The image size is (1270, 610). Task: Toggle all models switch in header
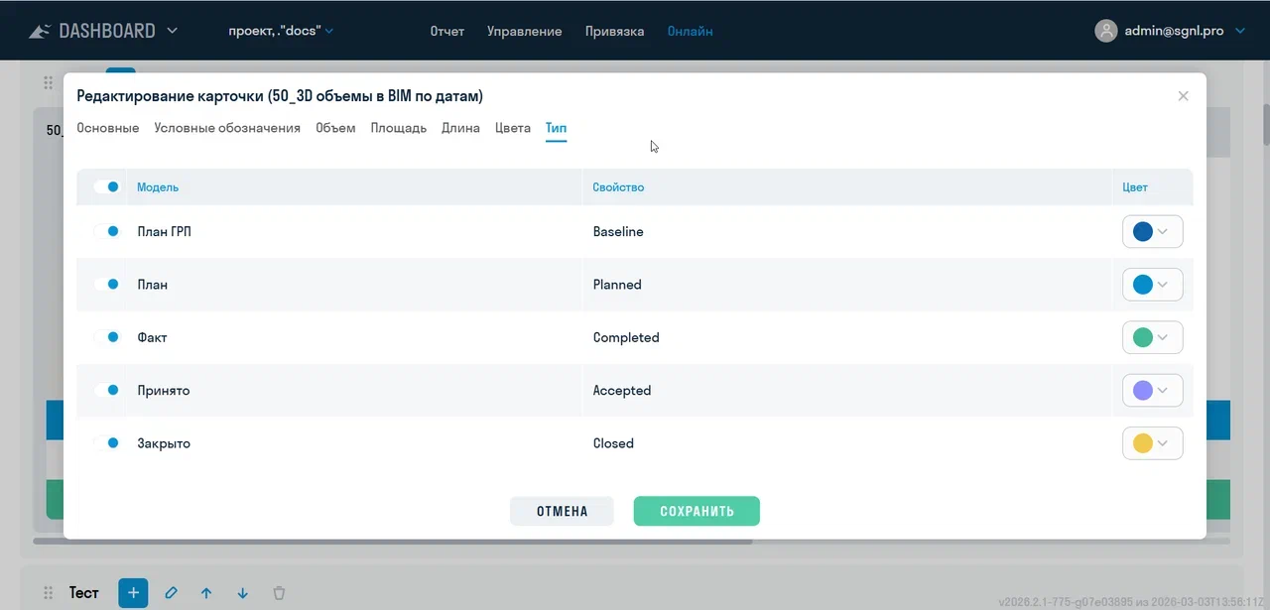(107, 186)
